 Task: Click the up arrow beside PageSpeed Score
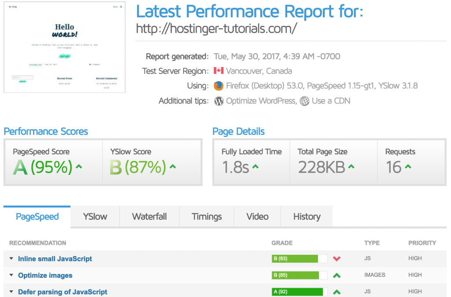point(79,166)
